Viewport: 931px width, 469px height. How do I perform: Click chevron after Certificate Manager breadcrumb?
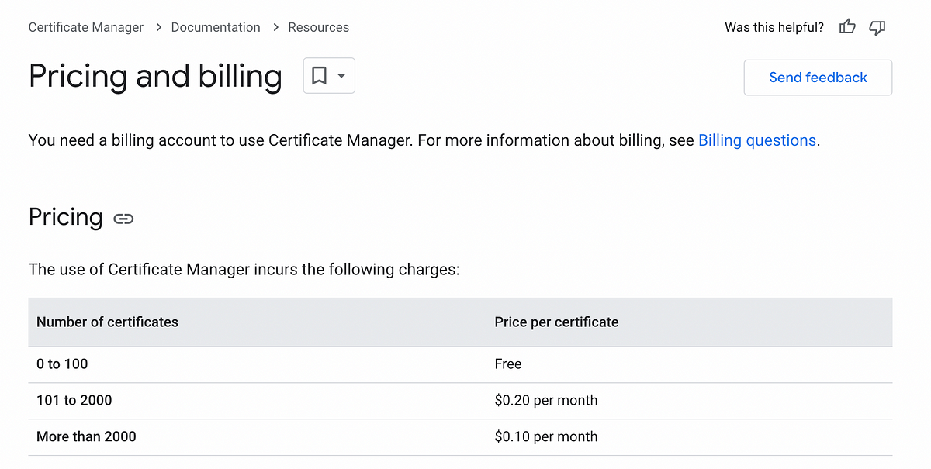[x=157, y=27]
